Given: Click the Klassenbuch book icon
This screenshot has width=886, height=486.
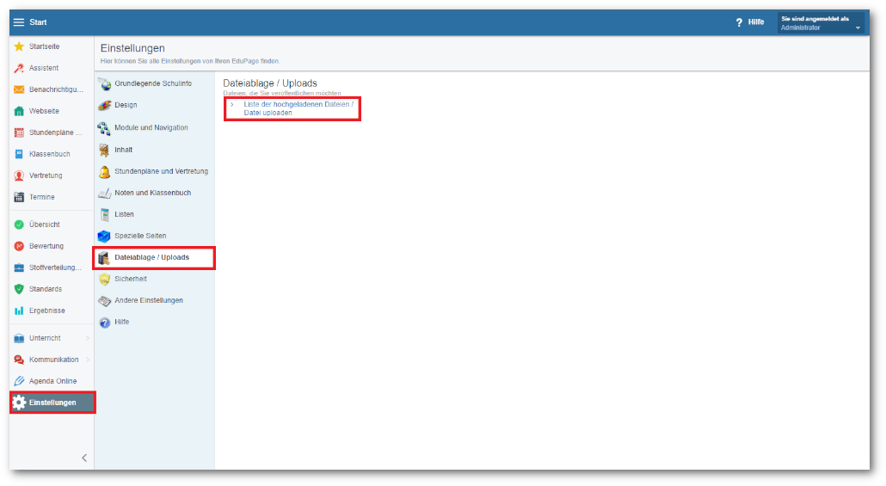Looking at the screenshot, I should pos(19,154).
